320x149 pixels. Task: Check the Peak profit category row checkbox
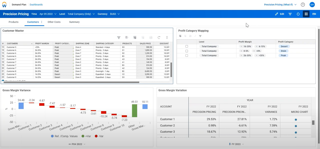pos(186,55)
